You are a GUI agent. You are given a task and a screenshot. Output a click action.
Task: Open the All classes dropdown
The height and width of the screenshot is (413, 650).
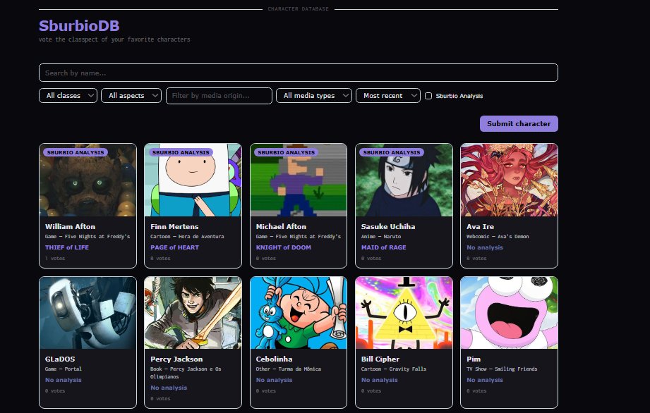click(x=68, y=96)
